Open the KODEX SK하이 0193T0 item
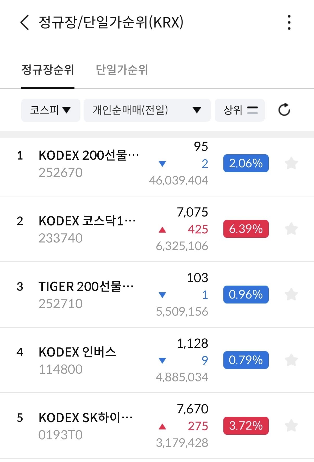Image resolution: width=314 pixels, height=462 pixels. (x=157, y=426)
